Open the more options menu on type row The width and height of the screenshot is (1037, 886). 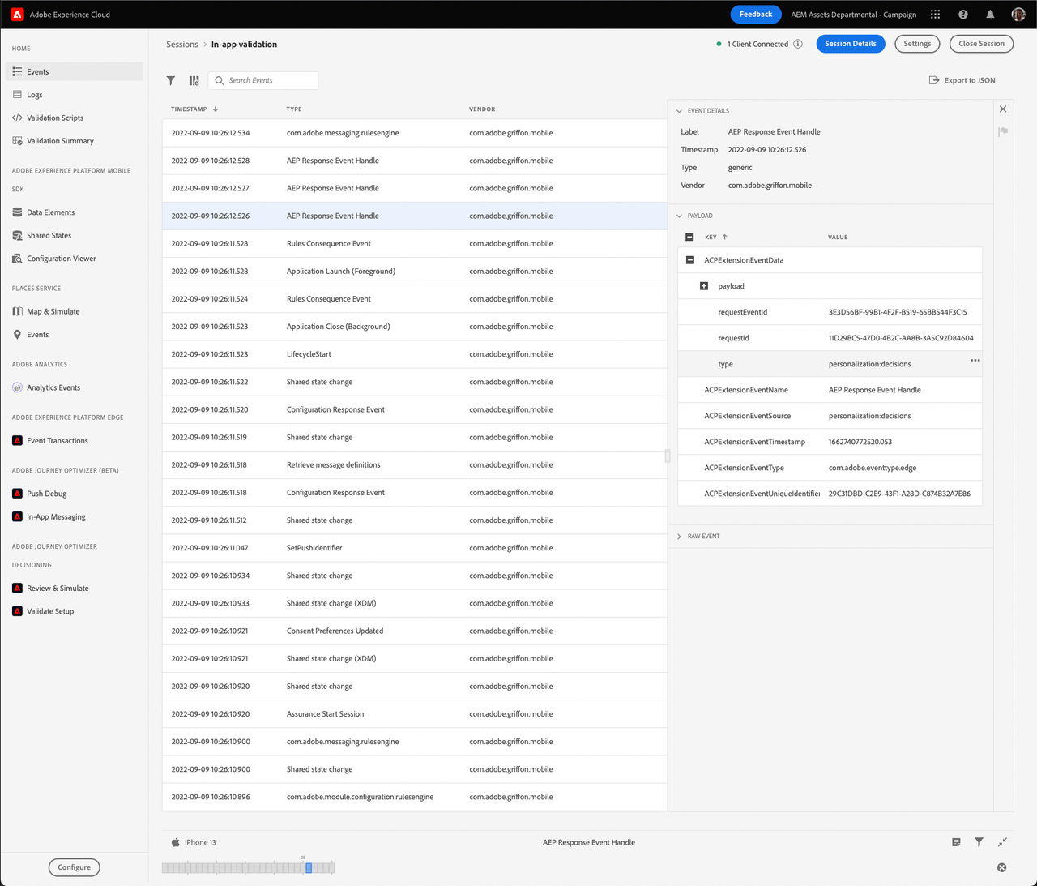pos(975,360)
